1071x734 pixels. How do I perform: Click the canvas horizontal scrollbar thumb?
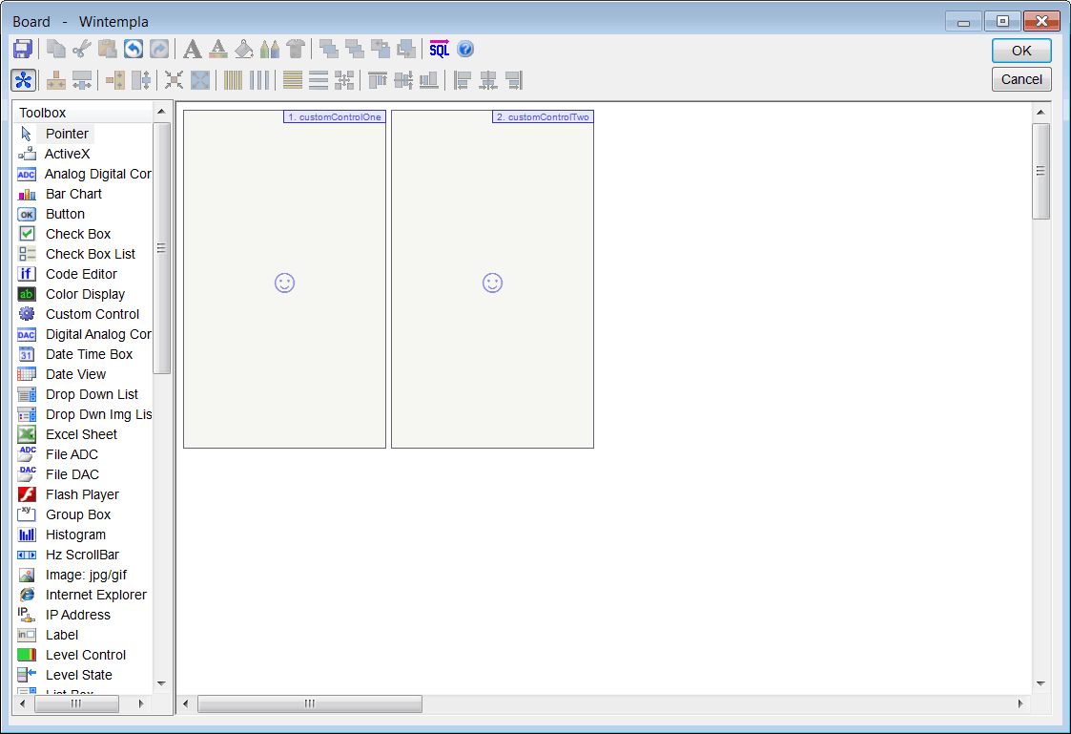pos(309,703)
